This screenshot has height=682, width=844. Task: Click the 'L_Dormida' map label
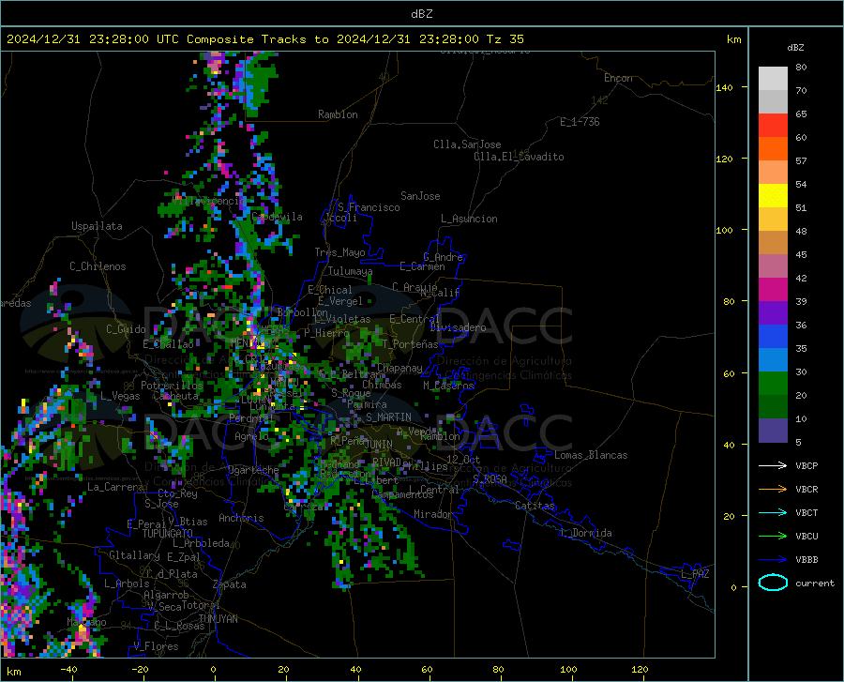point(587,533)
